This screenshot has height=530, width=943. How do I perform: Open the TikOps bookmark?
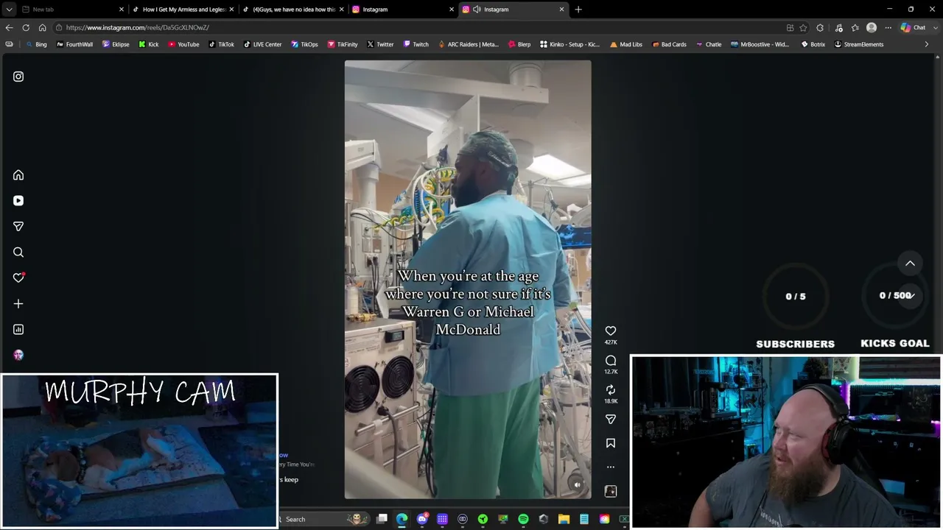304,44
